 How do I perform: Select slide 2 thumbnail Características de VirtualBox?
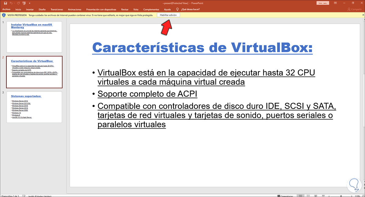(34, 72)
